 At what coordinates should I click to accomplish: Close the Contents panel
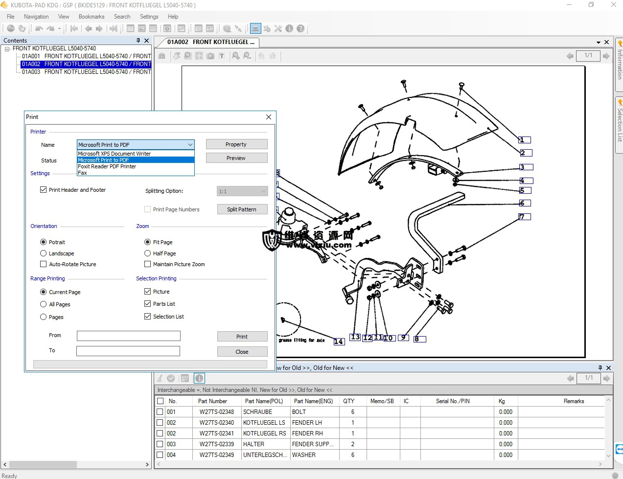(147, 41)
